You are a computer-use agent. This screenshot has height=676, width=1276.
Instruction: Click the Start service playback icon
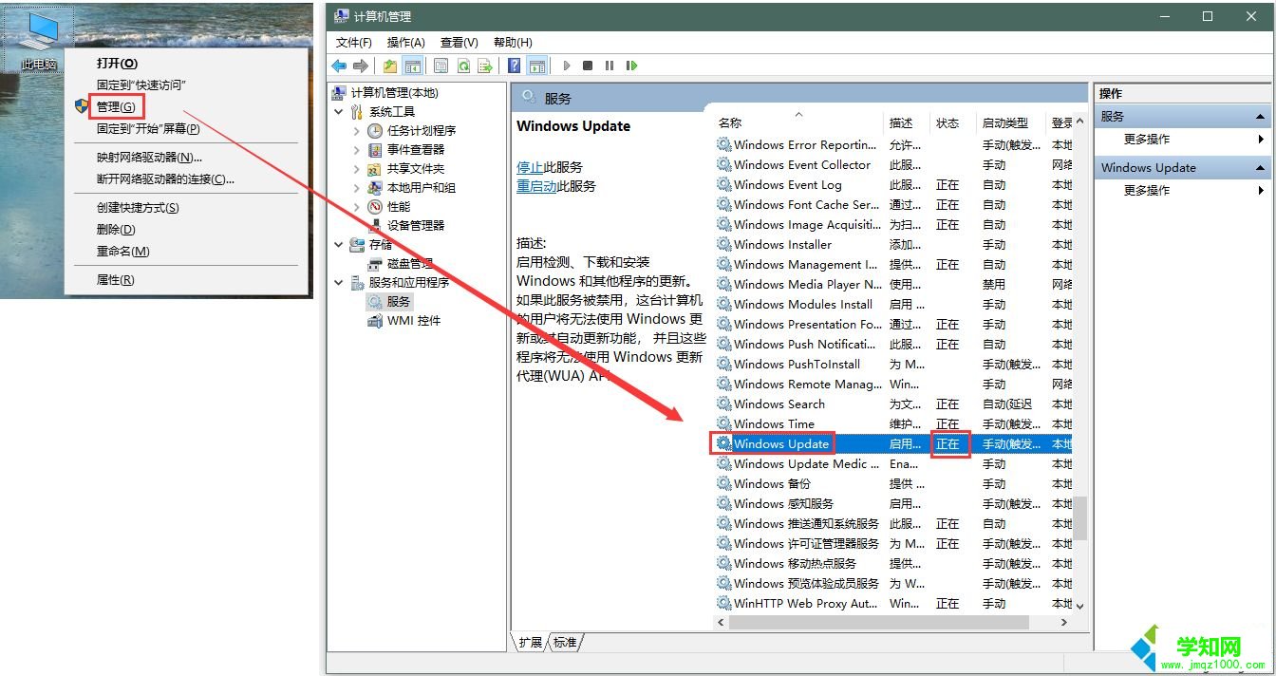(566, 65)
